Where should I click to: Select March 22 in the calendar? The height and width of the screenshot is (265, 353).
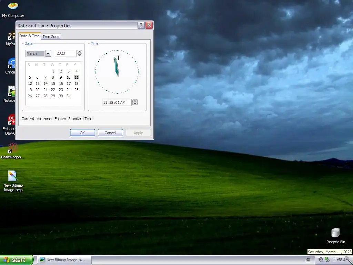53,90
